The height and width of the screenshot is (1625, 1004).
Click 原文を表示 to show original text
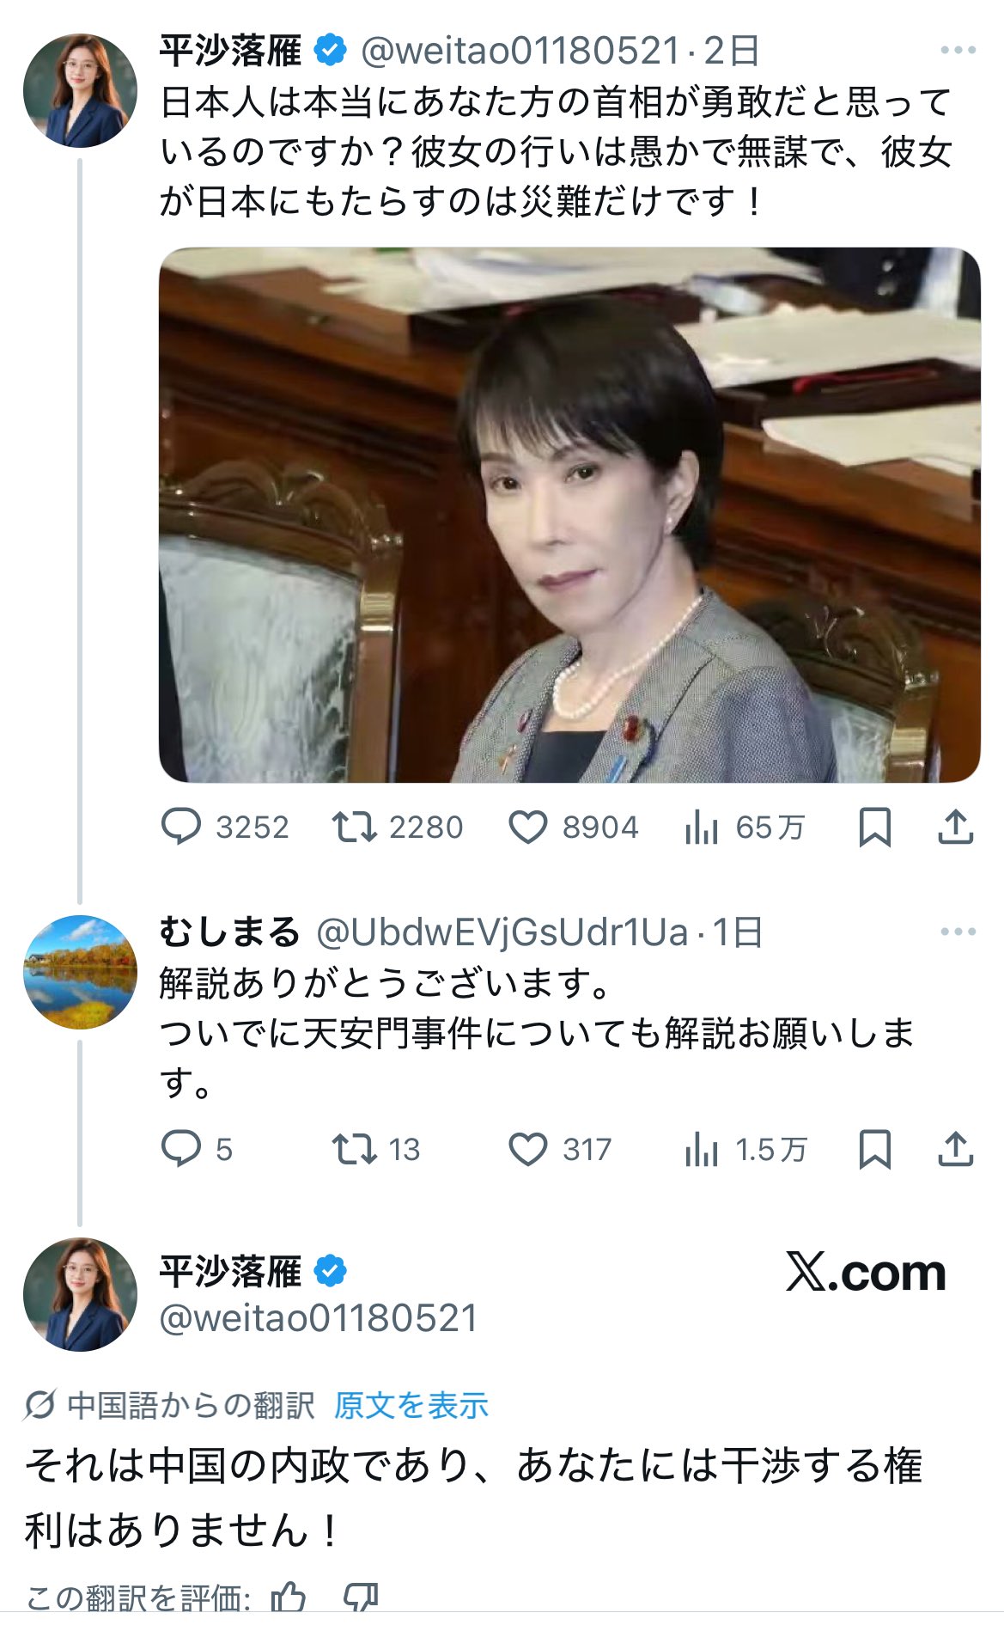tap(411, 1406)
